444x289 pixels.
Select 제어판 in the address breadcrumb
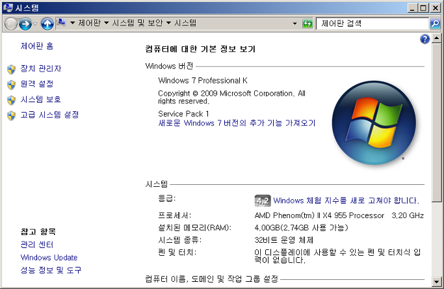coord(90,23)
